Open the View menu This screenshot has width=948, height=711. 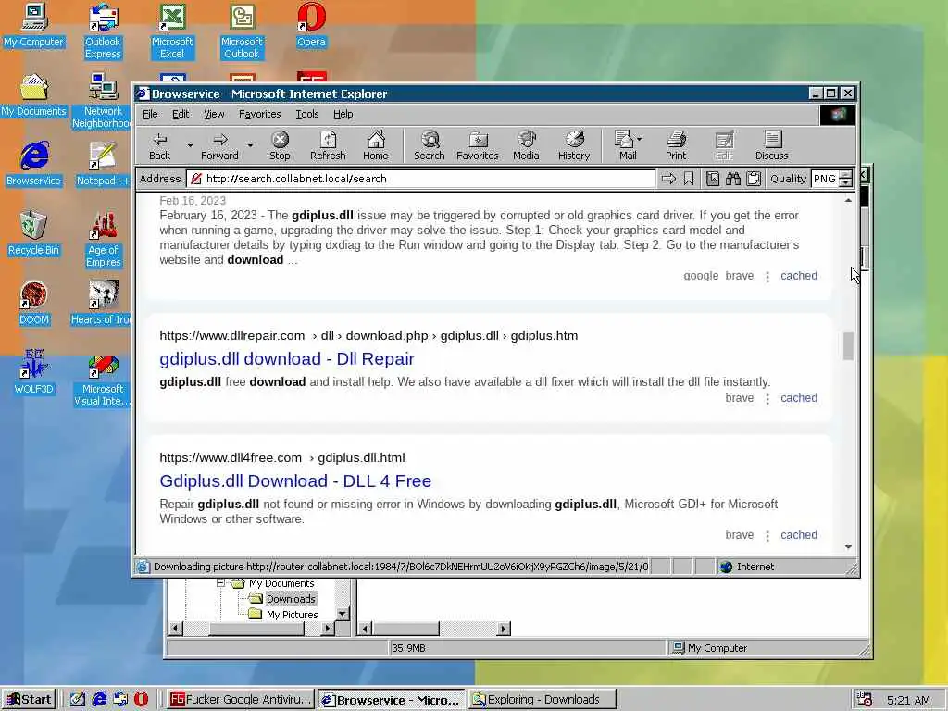214,114
